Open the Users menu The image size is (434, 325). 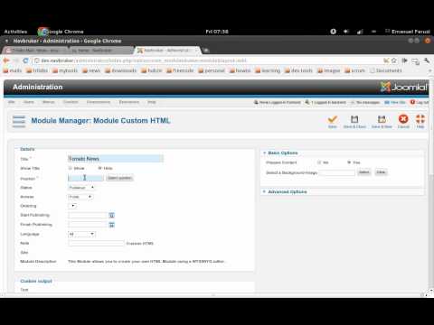29,102
